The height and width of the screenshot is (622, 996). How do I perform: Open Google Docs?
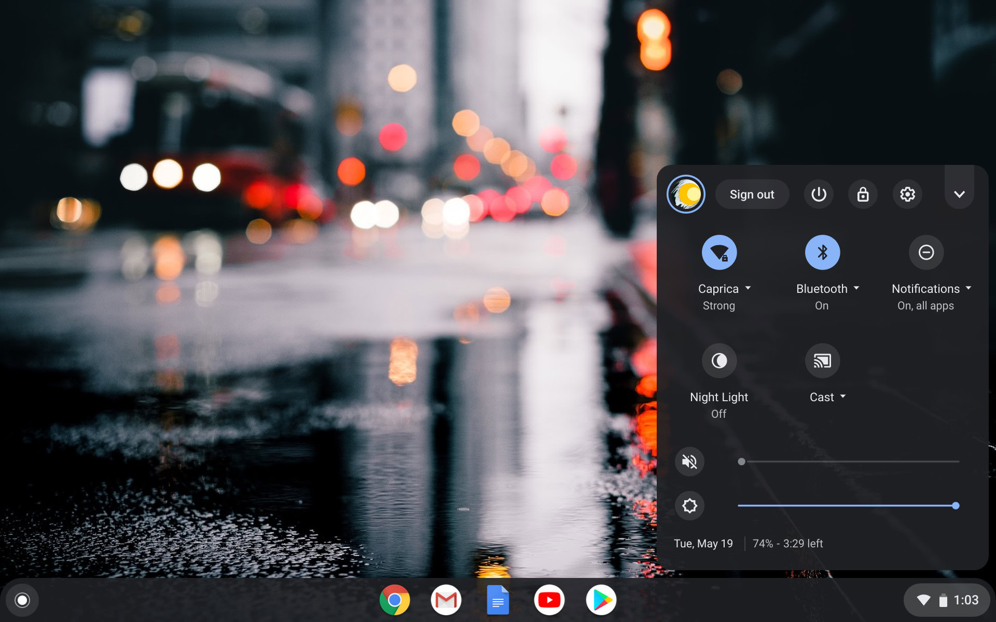(x=497, y=601)
